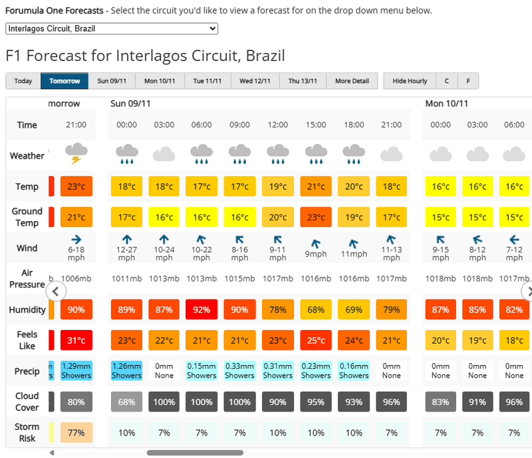Click the cloudy icon for Sunday 03:00

coord(164,155)
